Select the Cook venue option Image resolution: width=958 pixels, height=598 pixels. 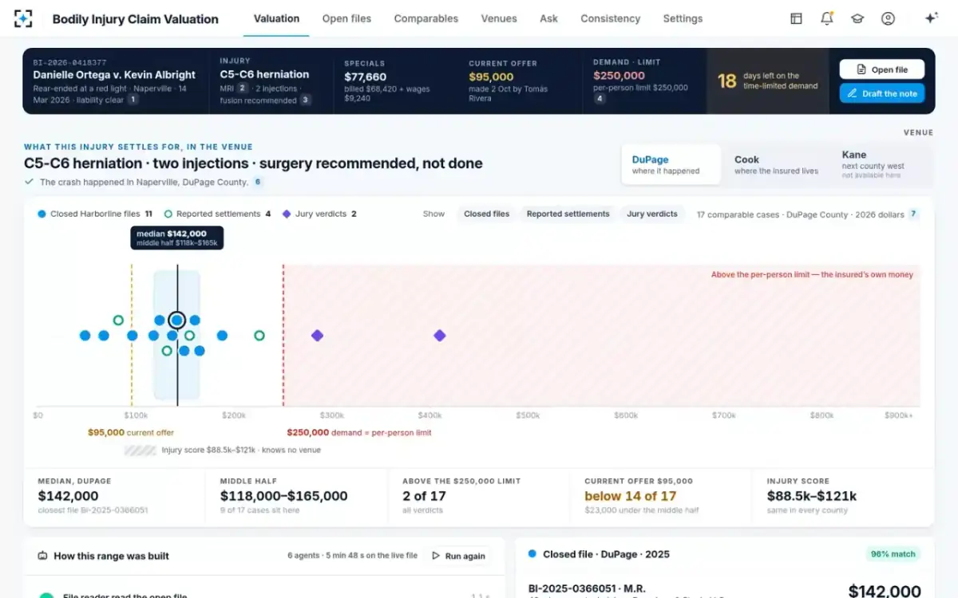click(776, 164)
